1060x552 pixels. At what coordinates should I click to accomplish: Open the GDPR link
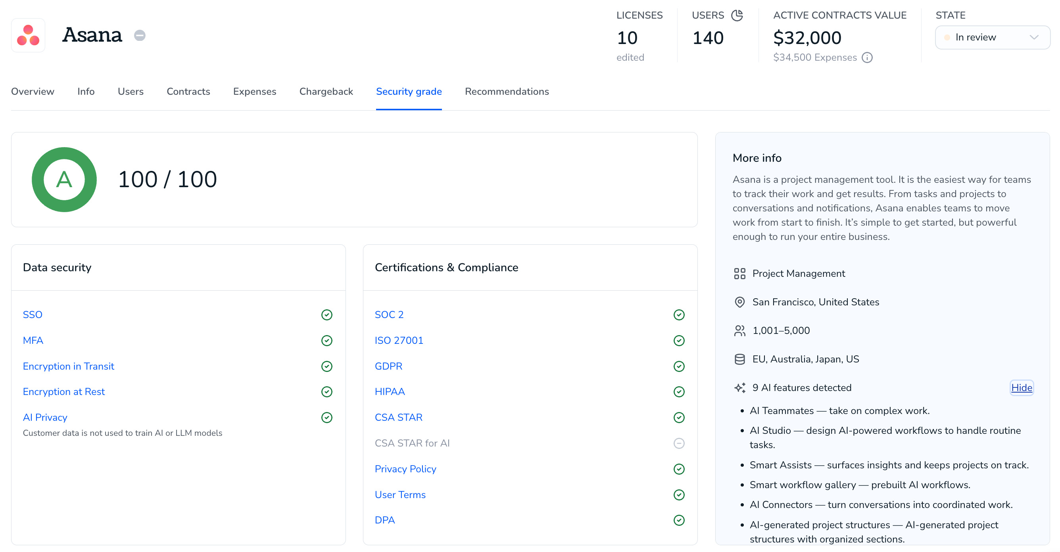pyautogui.click(x=388, y=366)
